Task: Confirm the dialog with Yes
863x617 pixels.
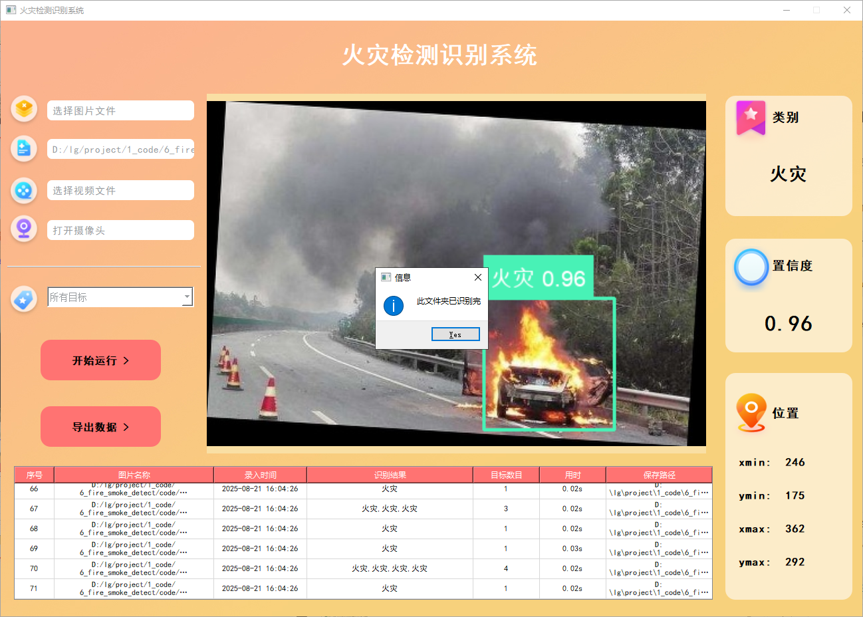Action: 455,334
